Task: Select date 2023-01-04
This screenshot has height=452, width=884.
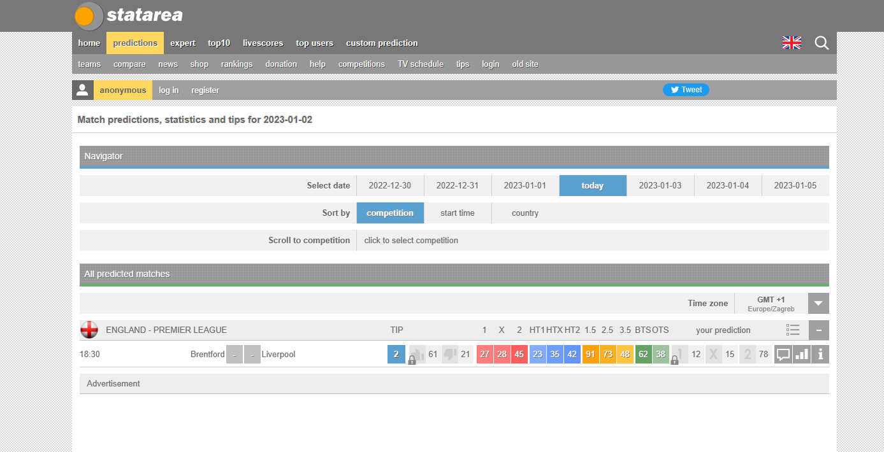Action: pos(728,185)
